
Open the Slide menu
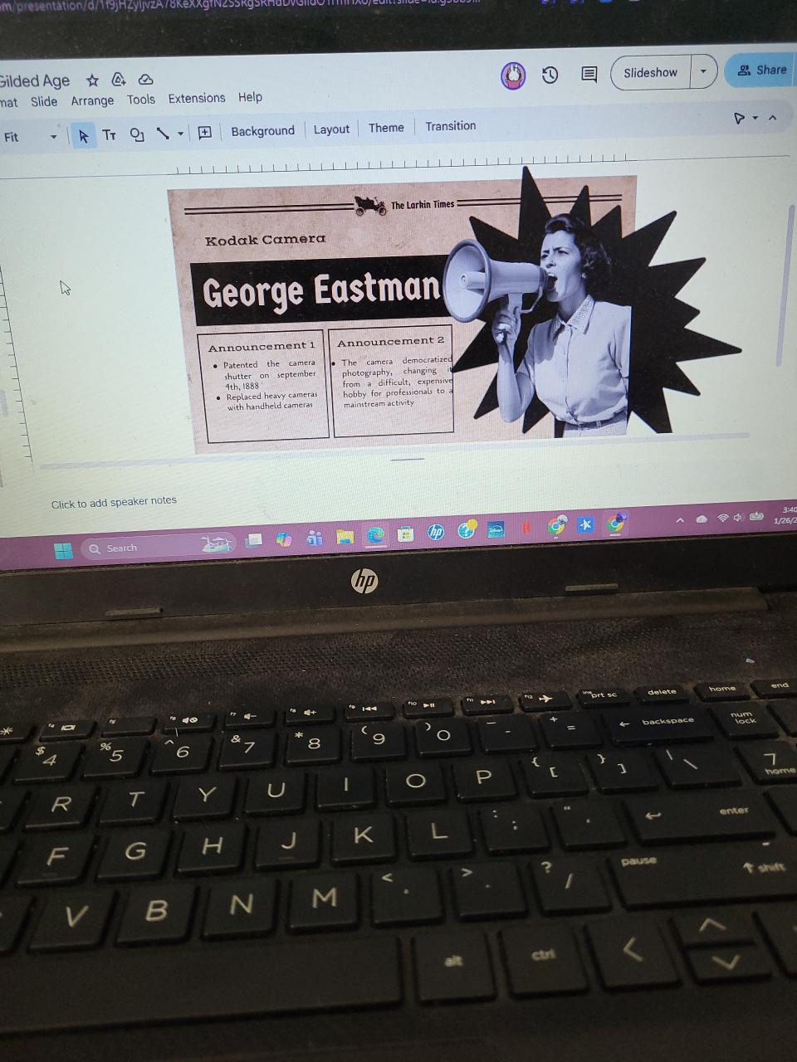[44, 101]
